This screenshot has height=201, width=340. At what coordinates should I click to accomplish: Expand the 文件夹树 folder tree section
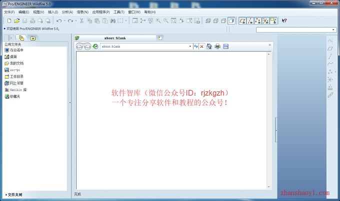[x=13, y=194]
